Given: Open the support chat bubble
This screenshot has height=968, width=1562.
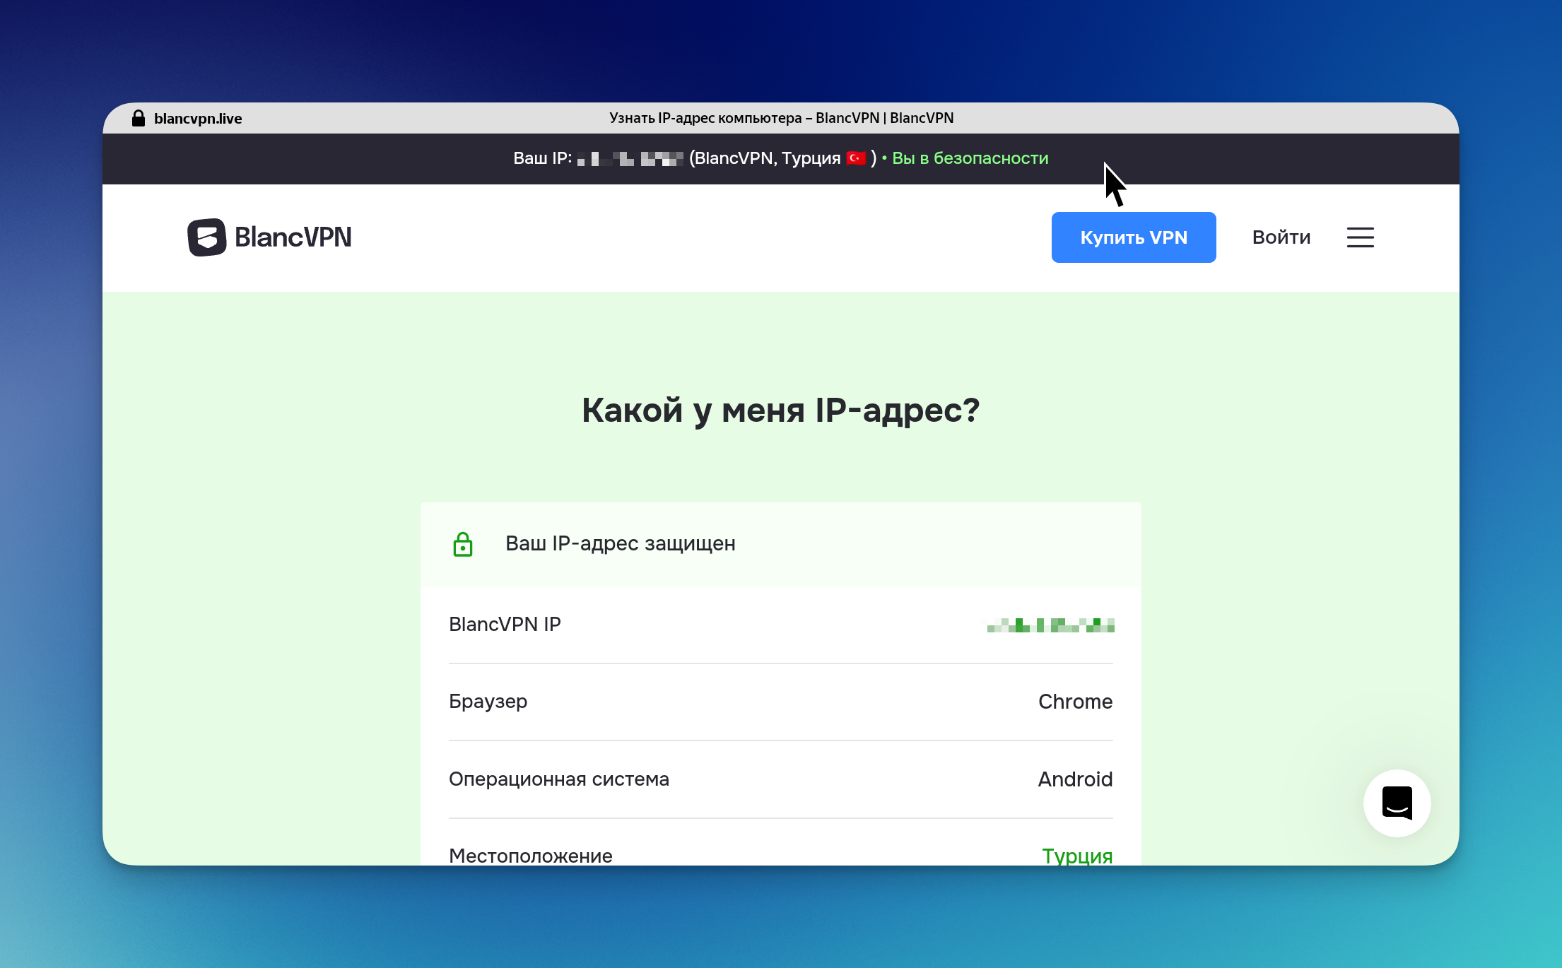Looking at the screenshot, I should click(1397, 803).
